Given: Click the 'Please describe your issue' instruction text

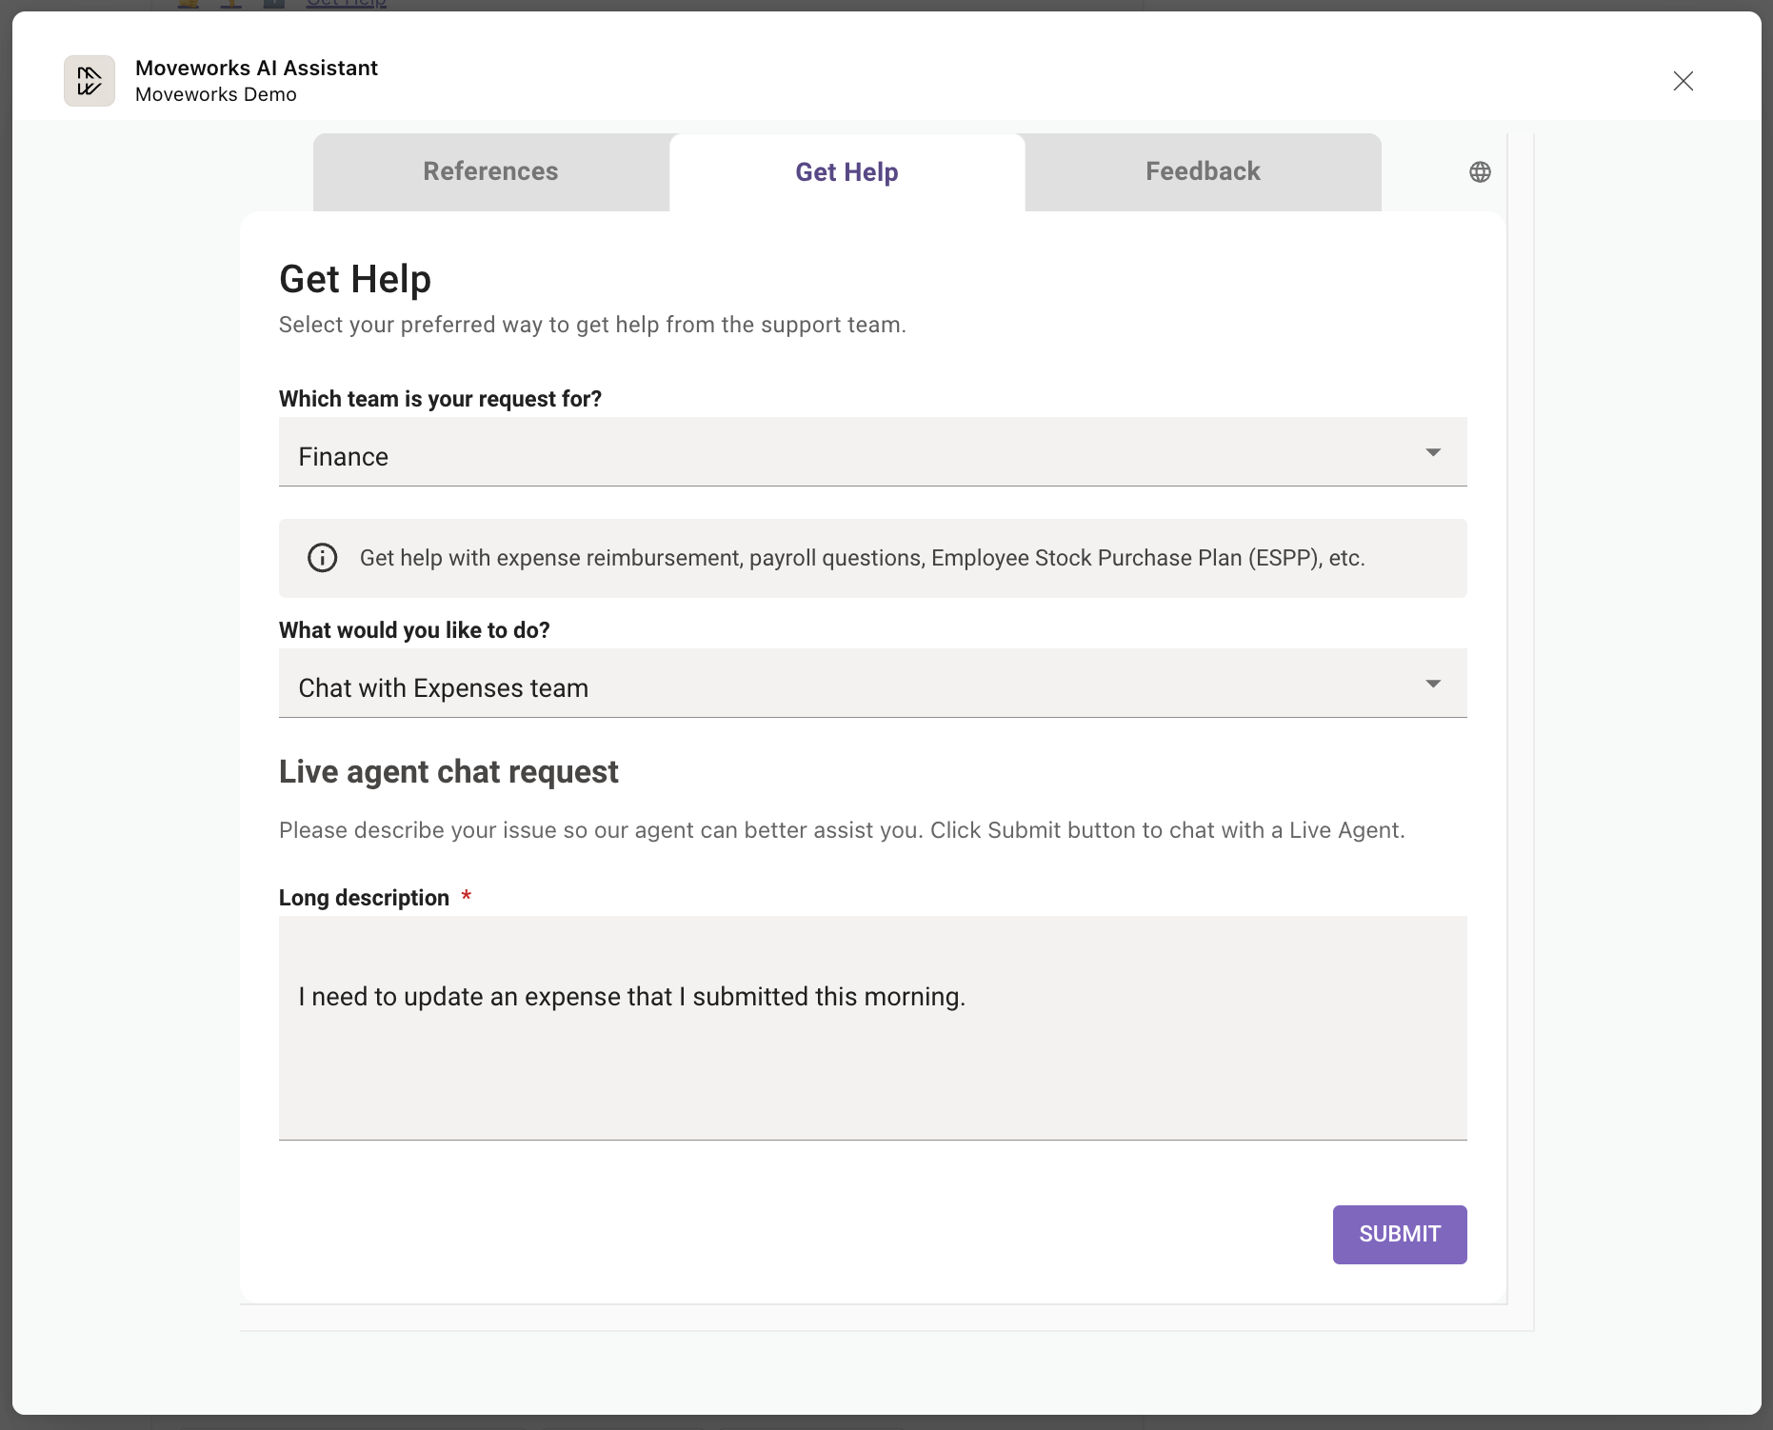Looking at the screenshot, I should click(842, 830).
